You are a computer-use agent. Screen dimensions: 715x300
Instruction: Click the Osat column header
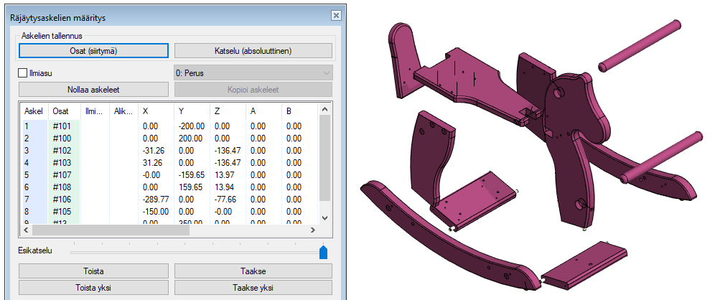pos(63,111)
